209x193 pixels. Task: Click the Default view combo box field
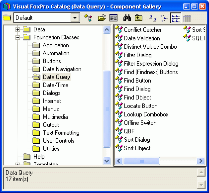point(47,18)
